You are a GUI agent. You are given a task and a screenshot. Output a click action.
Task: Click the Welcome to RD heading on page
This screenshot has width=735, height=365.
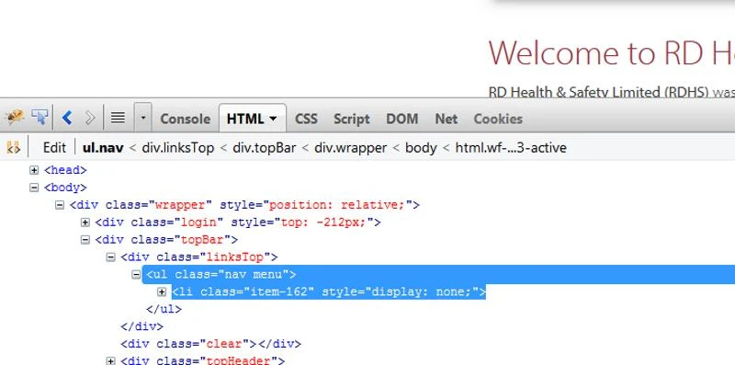[x=611, y=52]
